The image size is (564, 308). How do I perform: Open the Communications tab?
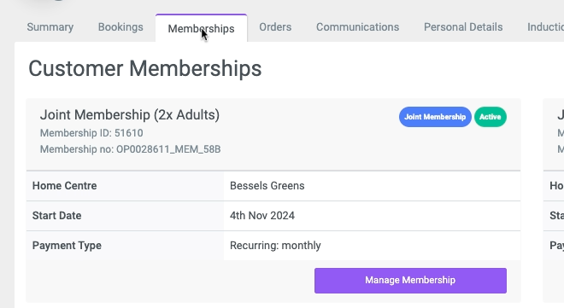(357, 27)
